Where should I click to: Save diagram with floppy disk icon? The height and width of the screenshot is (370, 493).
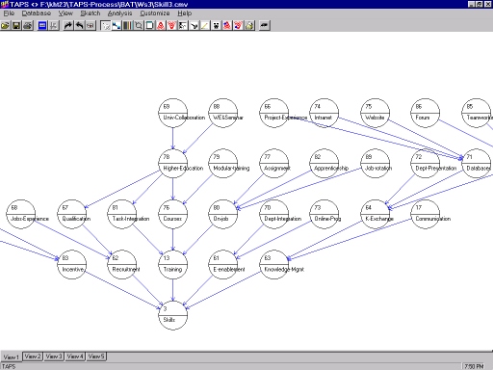coord(16,25)
